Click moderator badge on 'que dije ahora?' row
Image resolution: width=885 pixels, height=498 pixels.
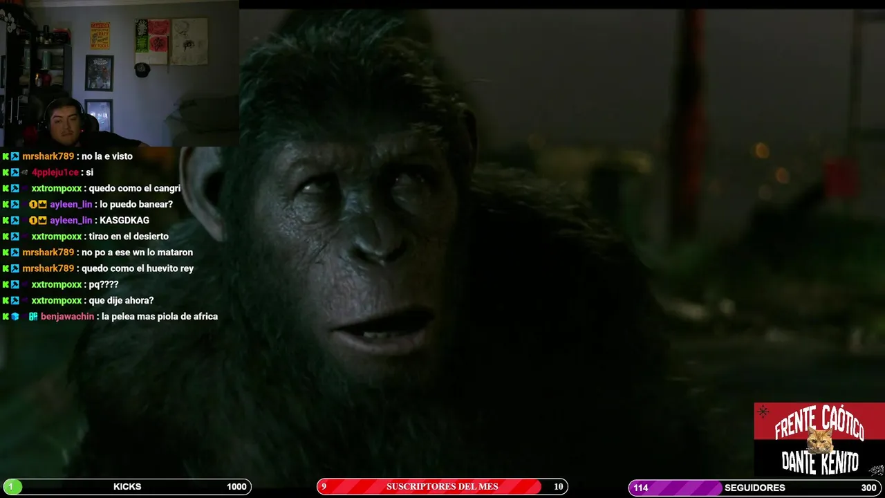point(15,301)
